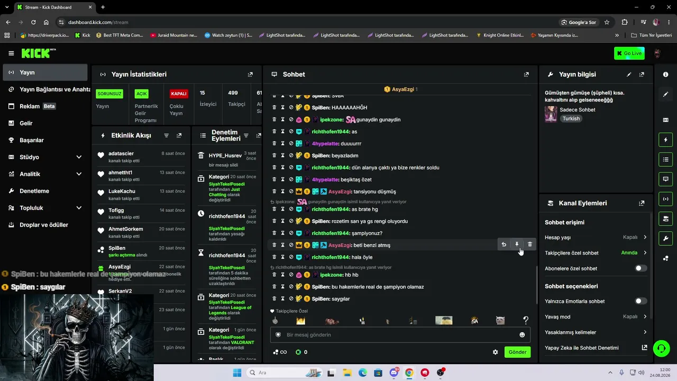The image size is (677, 381).
Task: Click the lightning bolt widget icon in right sidebar
Action: coord(665,140)
